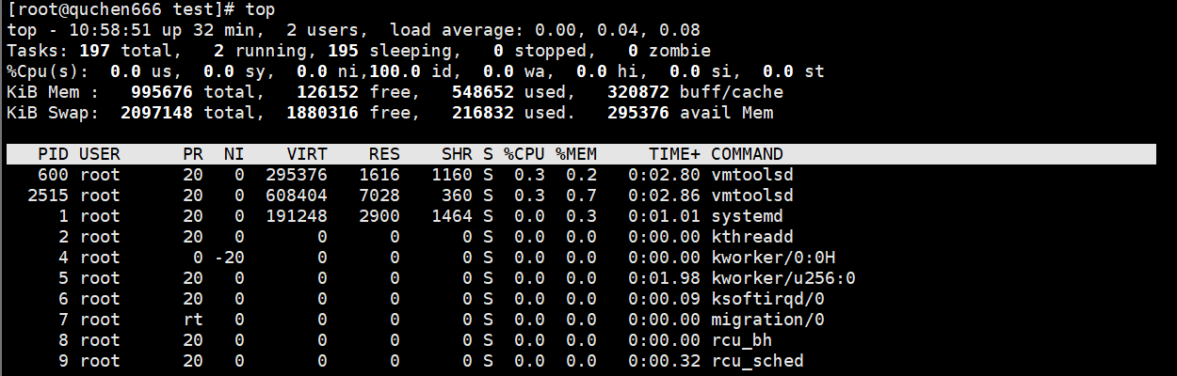Click the RES value 1616
1177x376 pixels.
coord(379,175)
